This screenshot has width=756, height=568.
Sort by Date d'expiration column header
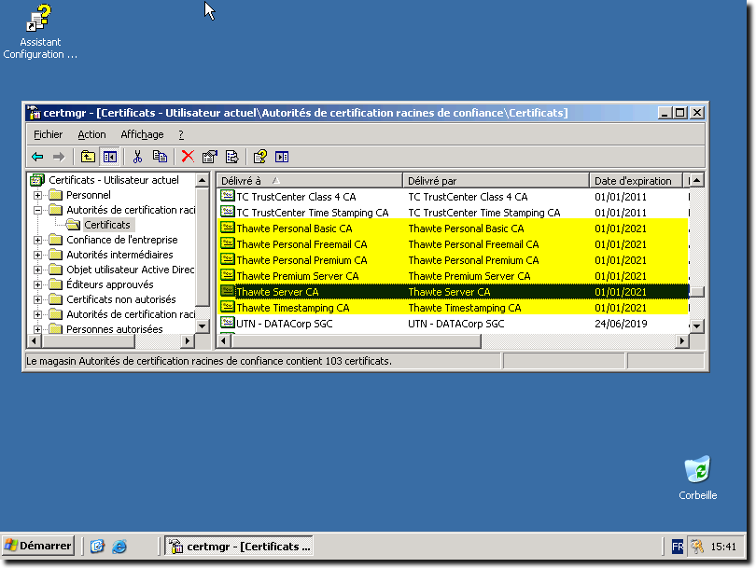click(636, 181)
